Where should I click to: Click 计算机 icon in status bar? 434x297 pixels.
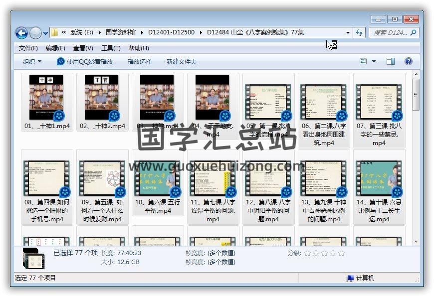tap(350, 278)
